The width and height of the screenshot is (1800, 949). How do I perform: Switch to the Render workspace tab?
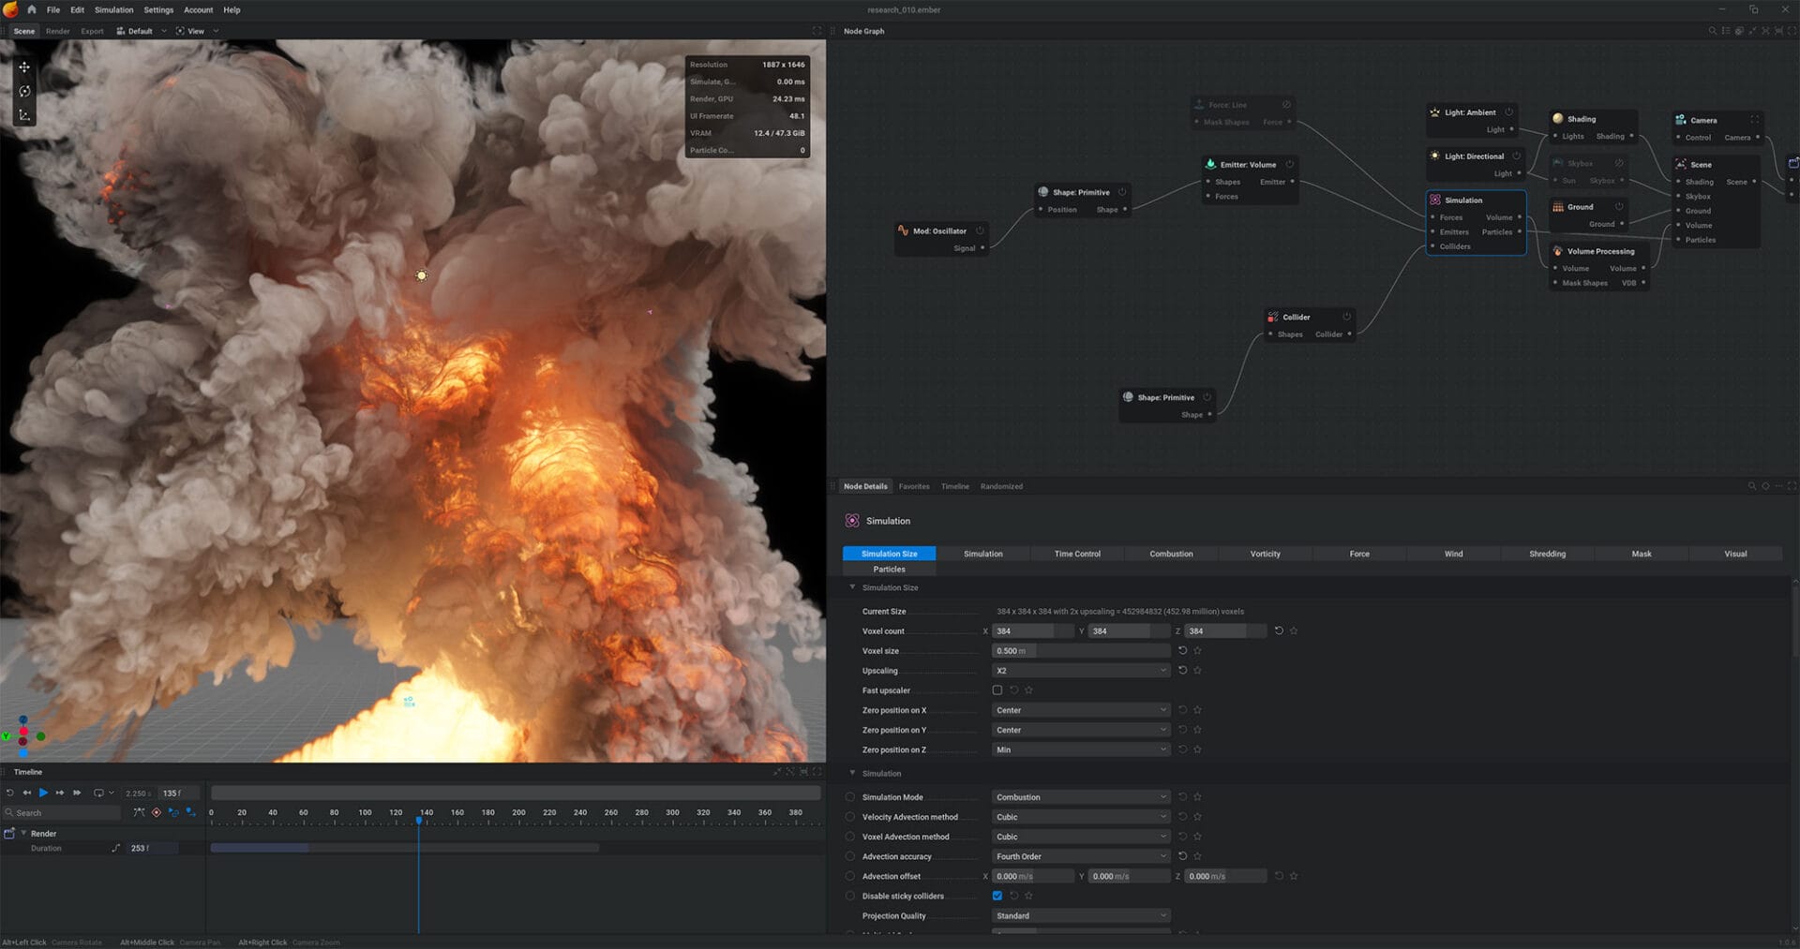click(58, 31)
